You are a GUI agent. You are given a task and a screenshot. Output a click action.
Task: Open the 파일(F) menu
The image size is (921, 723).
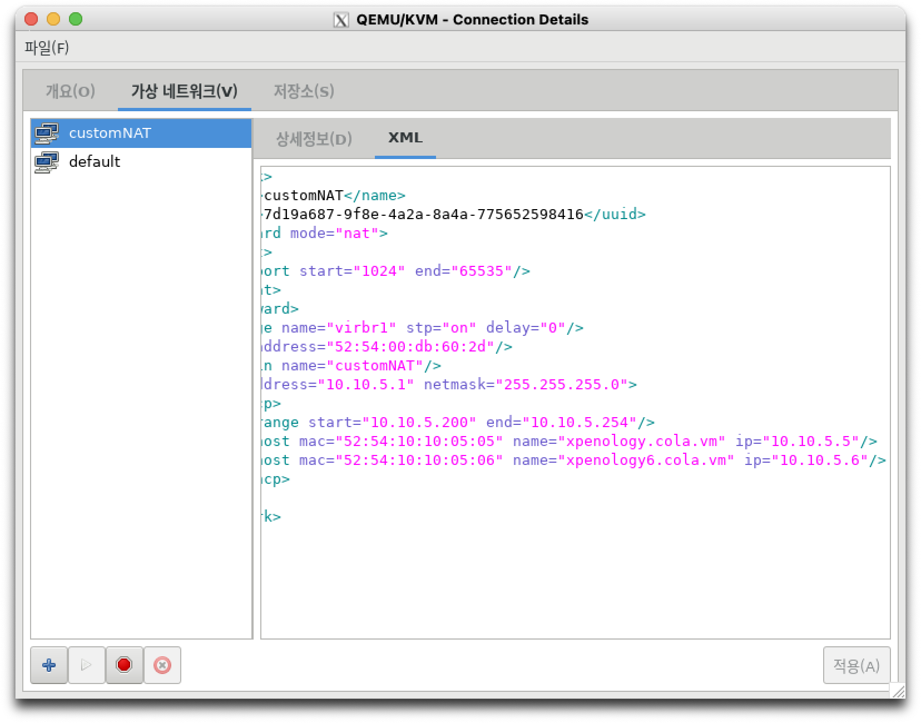(x=47, y=48)
